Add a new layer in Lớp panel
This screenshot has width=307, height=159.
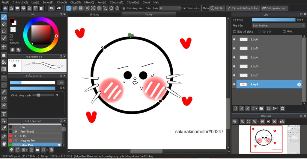[235, 108]
